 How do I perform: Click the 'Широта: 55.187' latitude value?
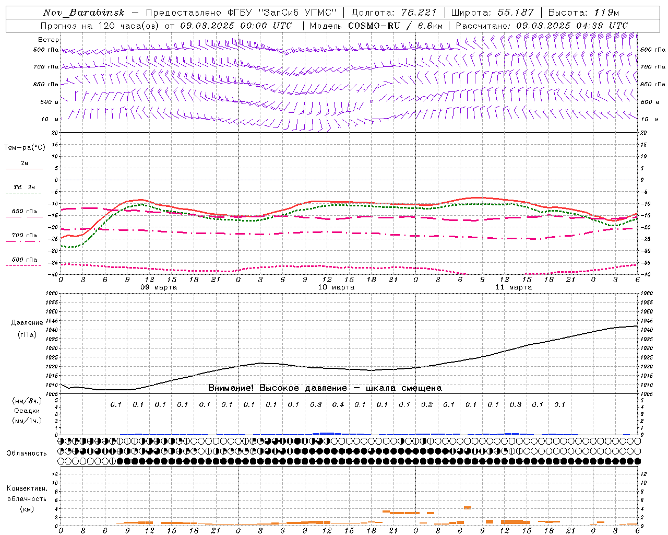[x=492, y=13]
